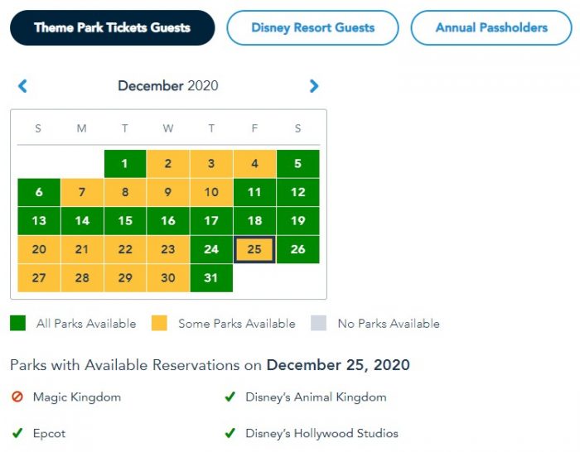
Task: Select December 1 on the calendar
Action: pyautogui.click(x=125, y=164)
